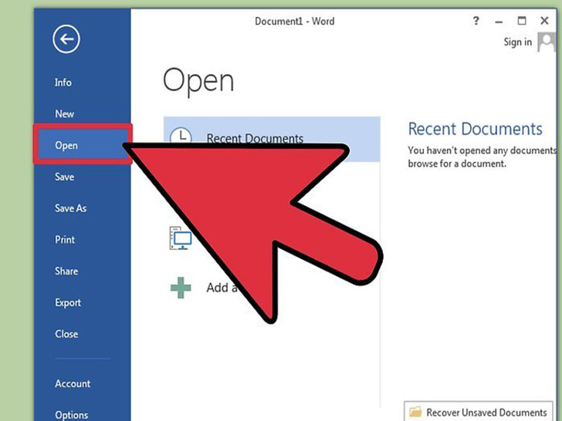Click the Computer location icon
This screenshot has height=421, width=562.
coord(180,237)
